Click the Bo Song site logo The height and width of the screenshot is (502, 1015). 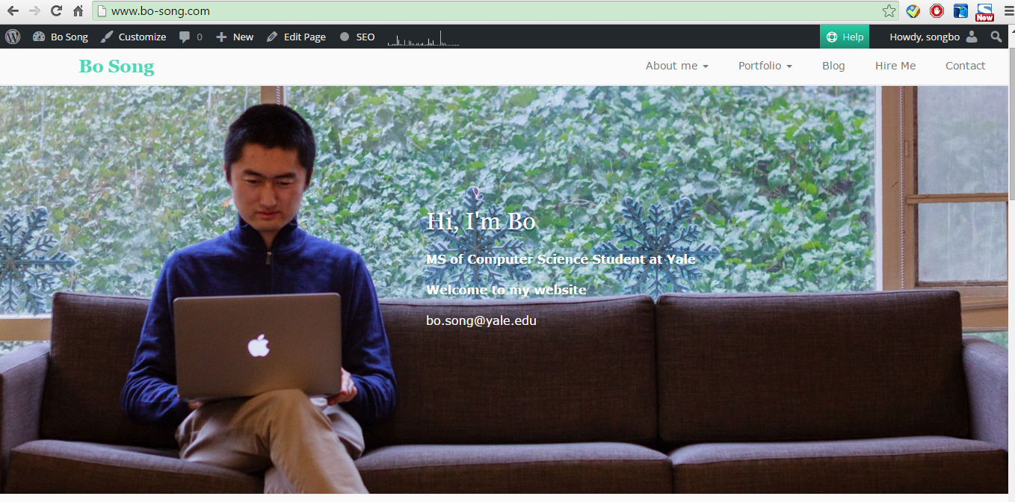[117, 66]
